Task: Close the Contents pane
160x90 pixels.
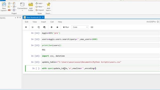Action: point(20,17)
